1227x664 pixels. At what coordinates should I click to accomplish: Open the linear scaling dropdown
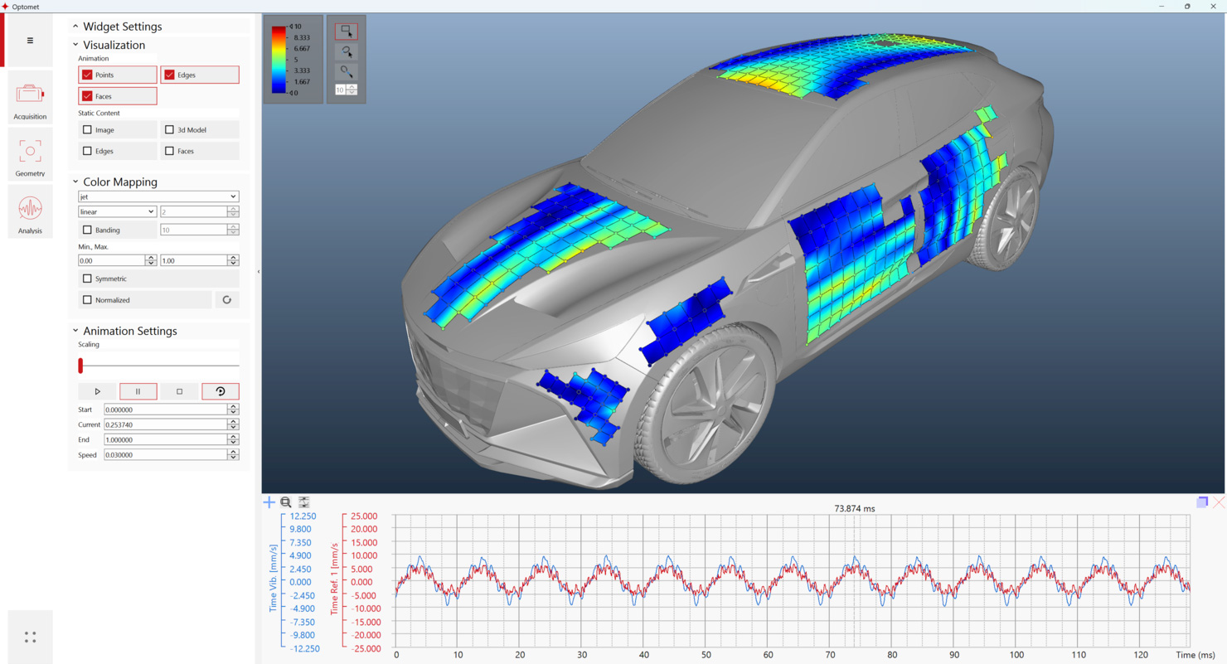117,212
